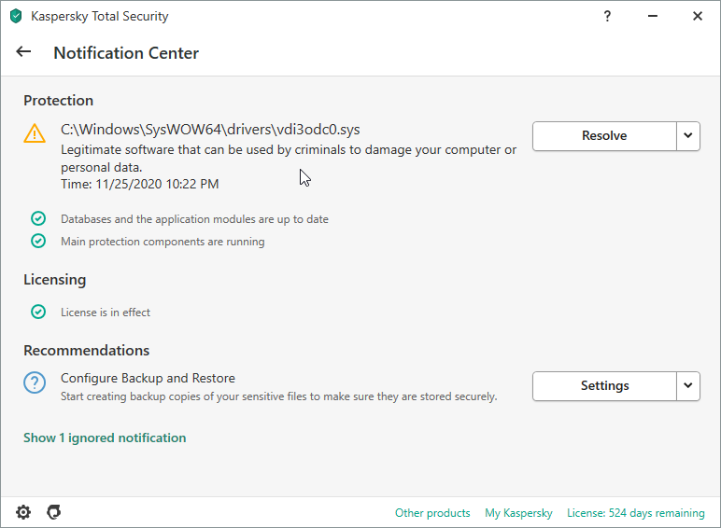Image resolution: width=721 pixels, height=528 pixels.
Task: Open the support agent icon in footer
Action: click(x=54, y=512)
